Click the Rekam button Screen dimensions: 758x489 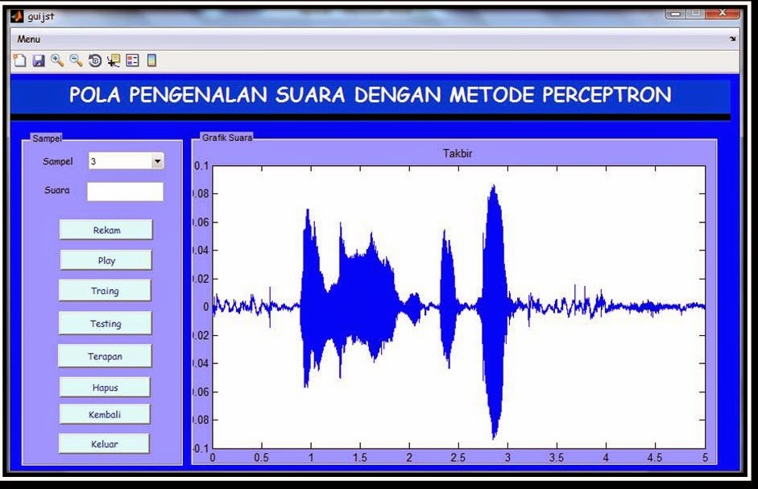[x=106, y=230]
